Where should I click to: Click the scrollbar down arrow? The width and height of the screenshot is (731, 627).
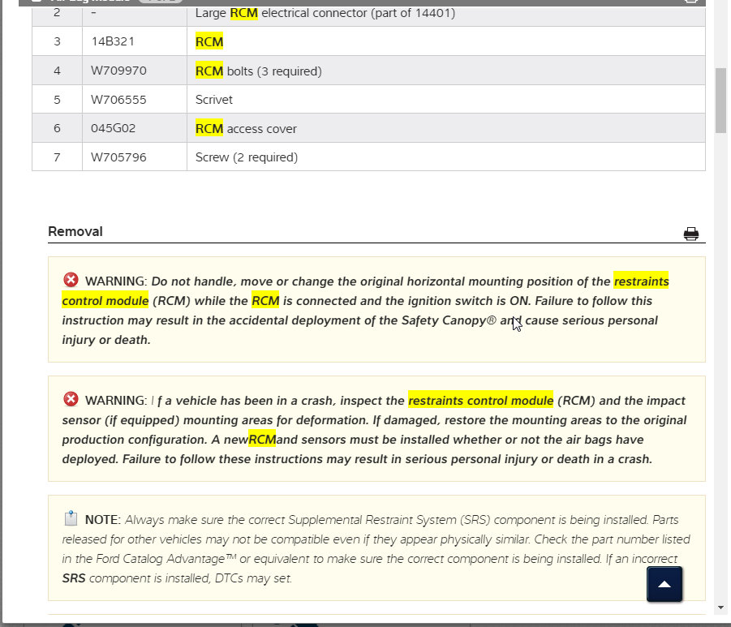(x=720, y=608)
